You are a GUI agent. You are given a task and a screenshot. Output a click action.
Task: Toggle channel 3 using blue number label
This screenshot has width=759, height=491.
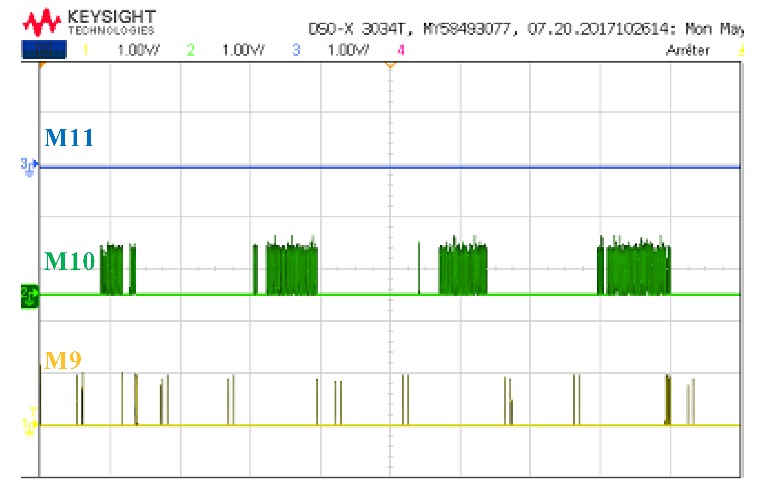click(296, 50)
